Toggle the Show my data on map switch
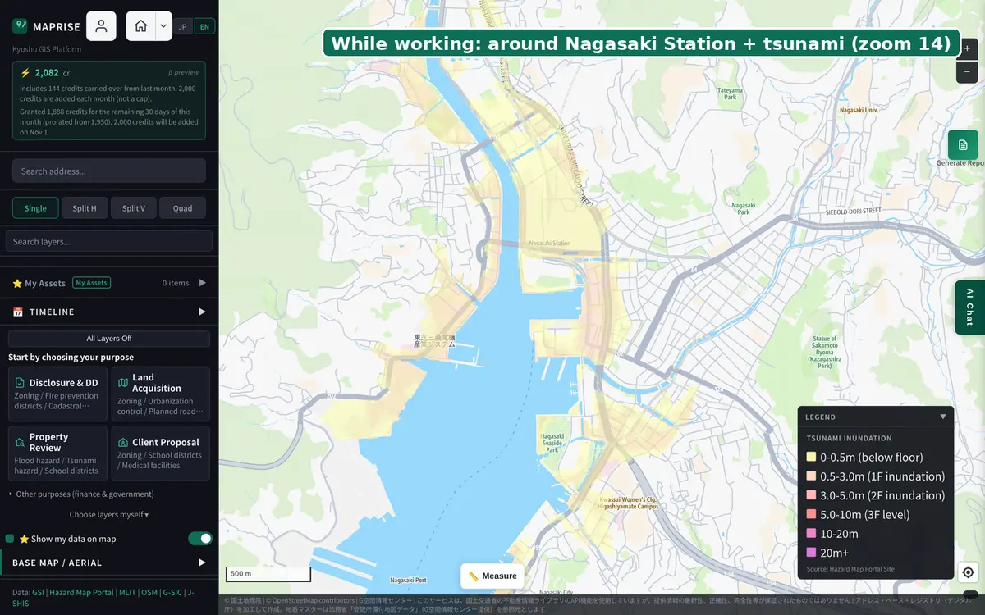Image resolution: width=985 pixels, height=615 pixels. [x=200, y=539]
